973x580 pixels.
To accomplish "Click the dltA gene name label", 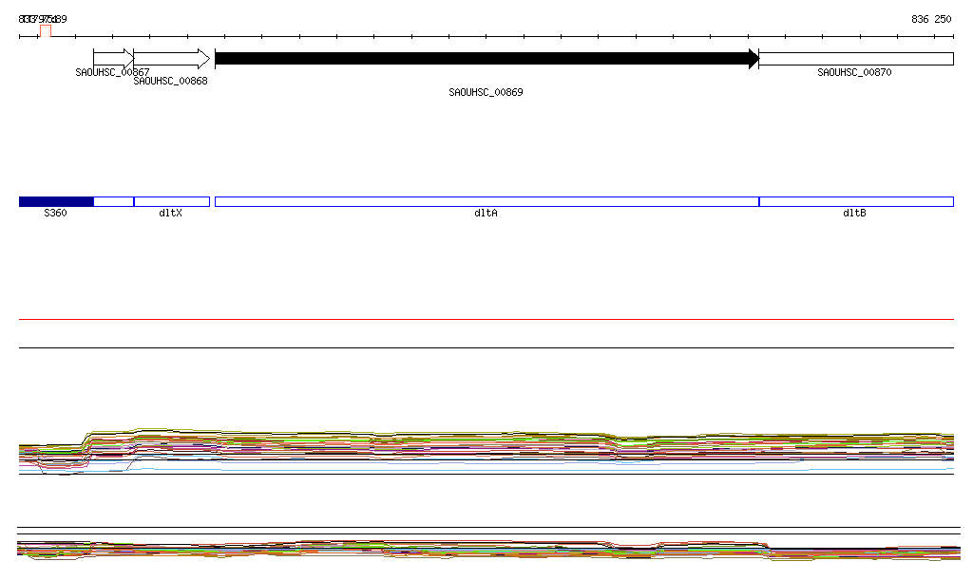I will tap(486, 214).
